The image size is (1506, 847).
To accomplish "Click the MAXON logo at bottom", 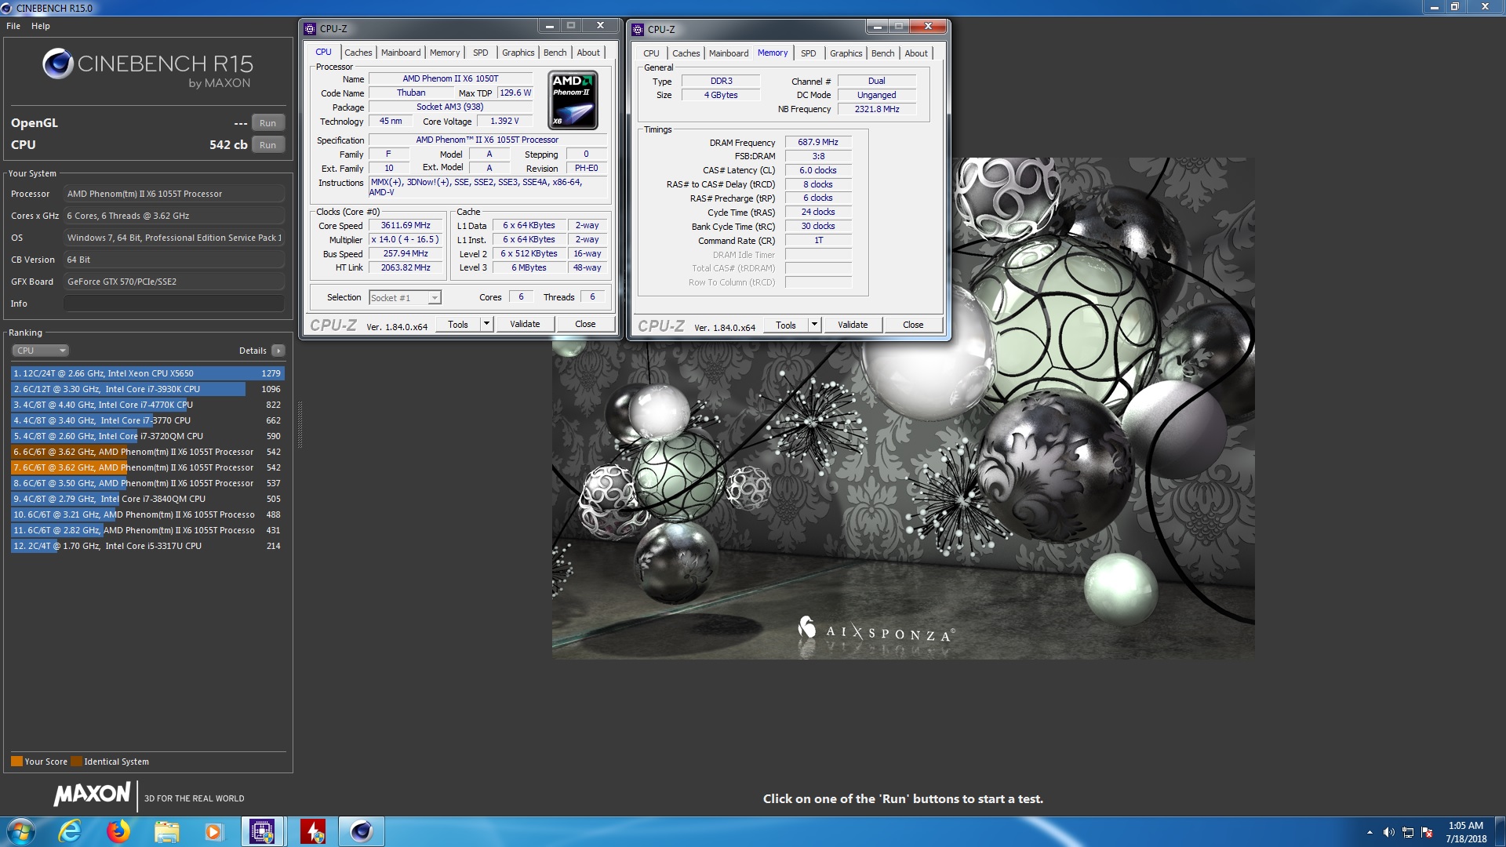I will point(92,794).
